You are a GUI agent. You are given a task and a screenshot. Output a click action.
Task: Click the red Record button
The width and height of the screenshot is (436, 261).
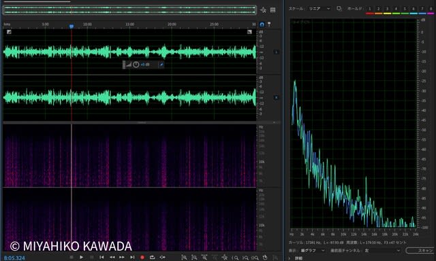point(142,257)
